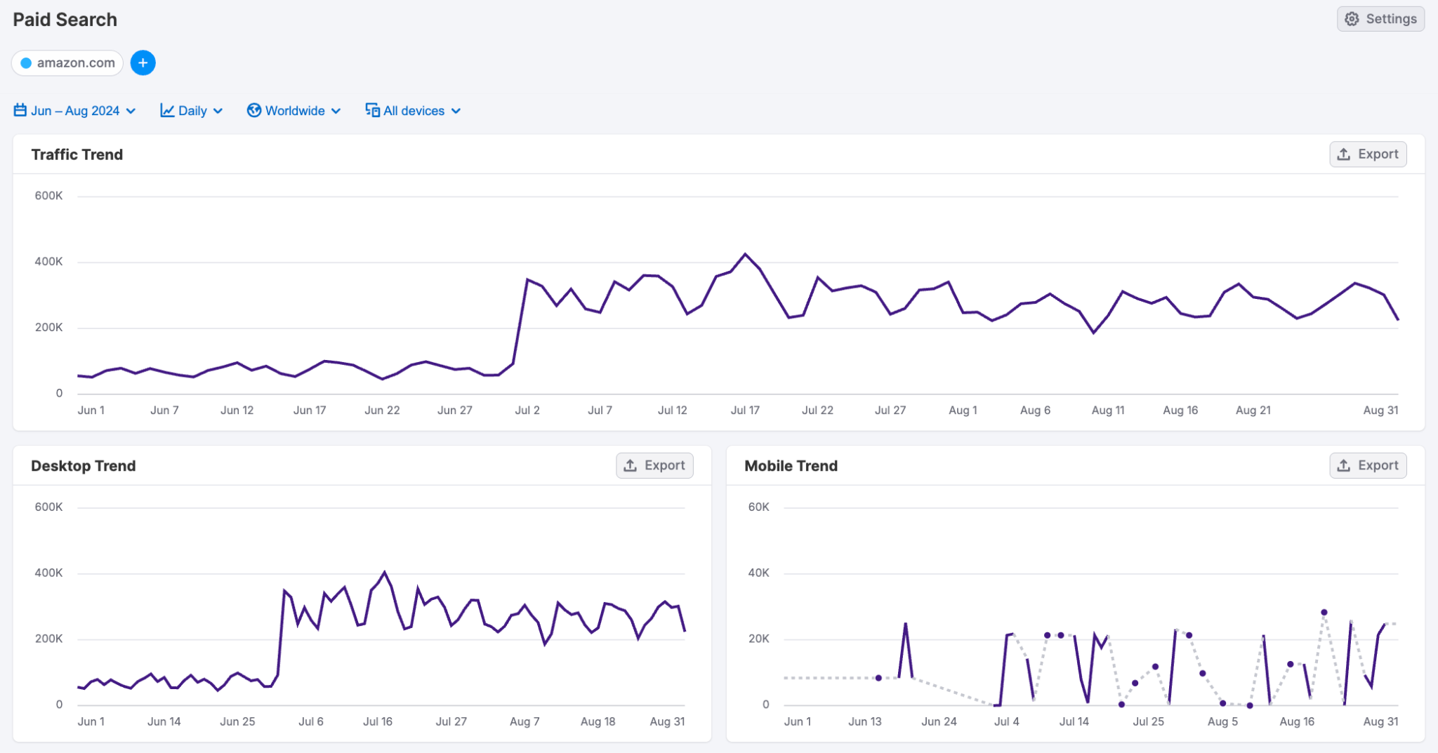The image size is (1438, 753).
Task: Click the export upload icon in Traffic Trend
Action: click(1345, 154)
